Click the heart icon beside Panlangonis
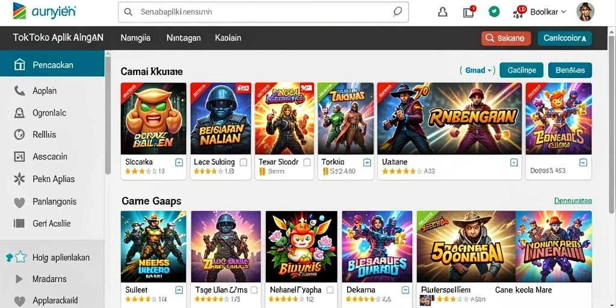 pos(19,202)
